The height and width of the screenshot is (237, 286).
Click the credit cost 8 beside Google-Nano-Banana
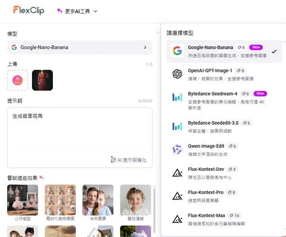[x=241, y=48]
